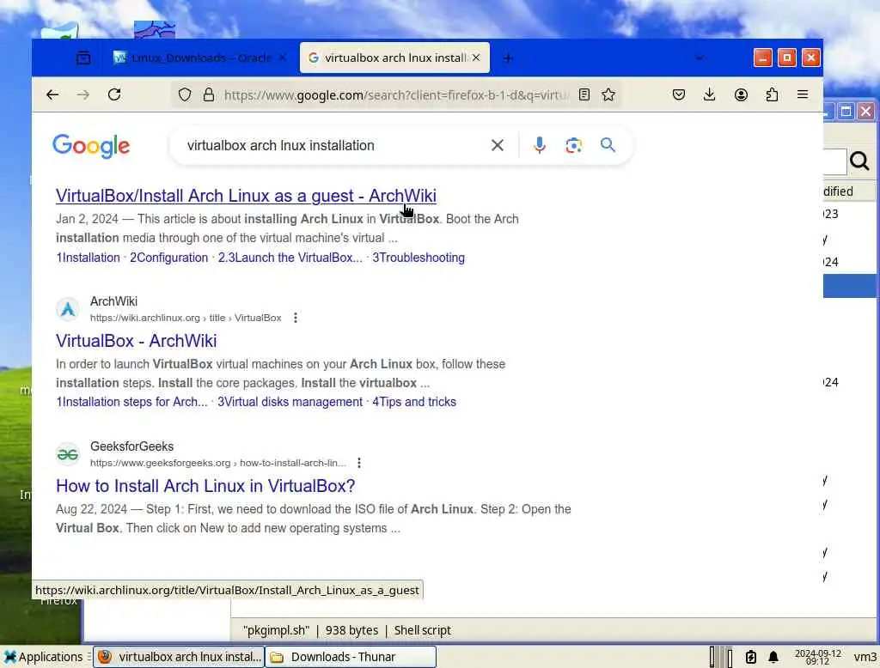Click the vm3 label in the panel
Viewport: 880px width, 668px height.
pyautogui.click(x=865, y=657)
